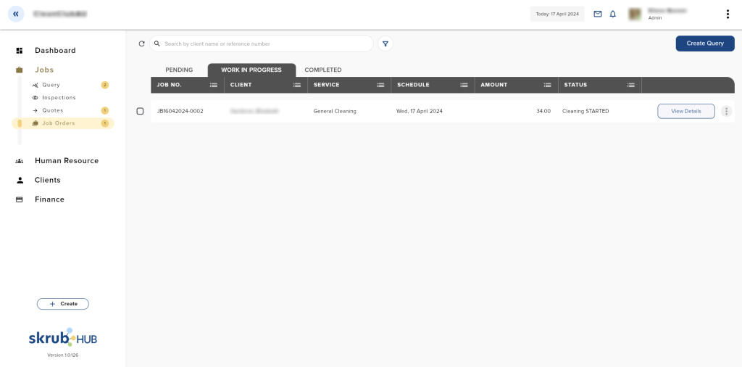Open Human Resource in the sidebar

pos(66,160)
